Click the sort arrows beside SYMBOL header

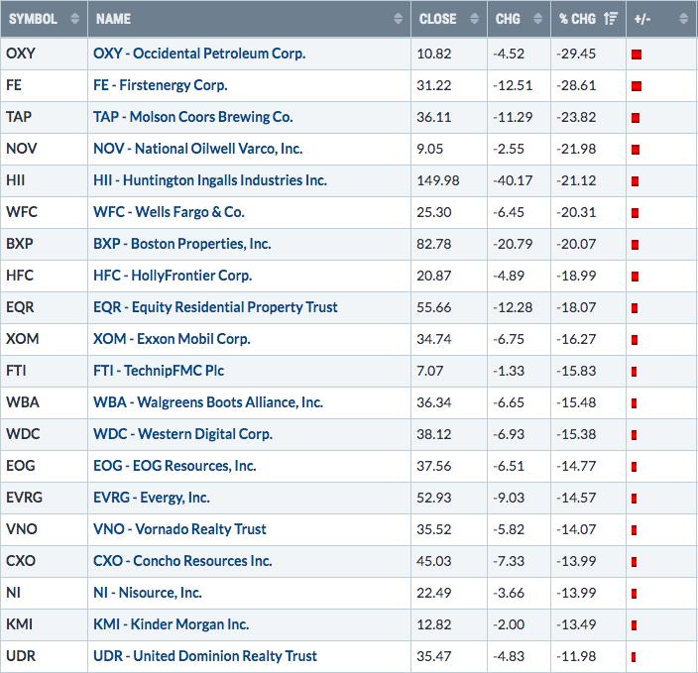(74, 19)
